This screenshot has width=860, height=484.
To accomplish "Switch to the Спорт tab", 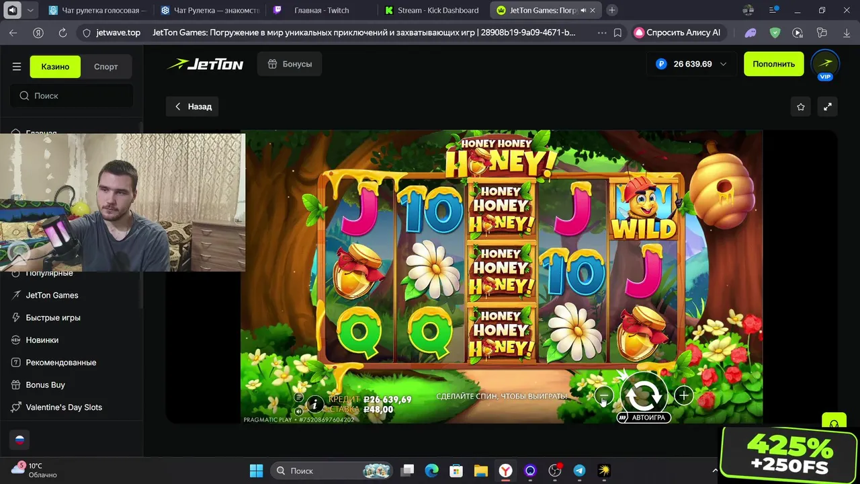I will [x=106, y=67].
